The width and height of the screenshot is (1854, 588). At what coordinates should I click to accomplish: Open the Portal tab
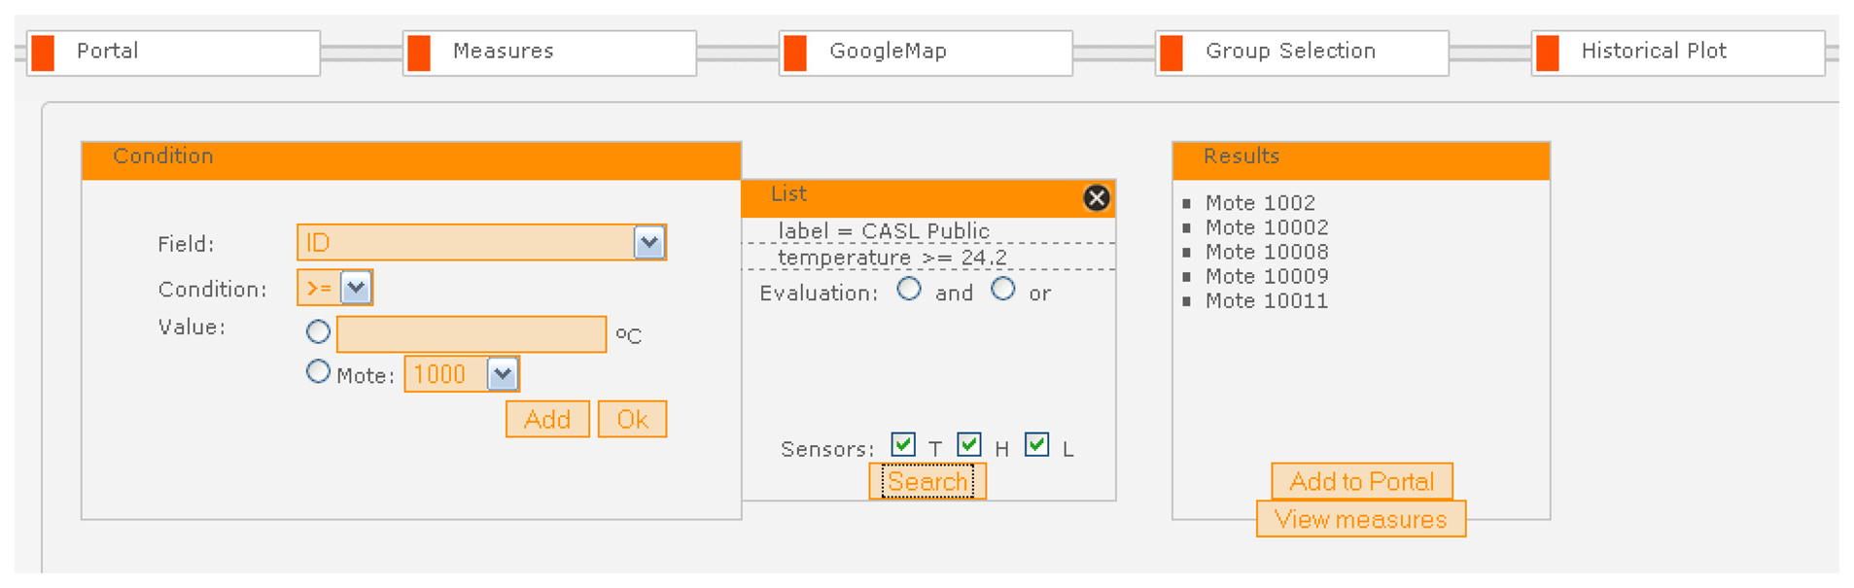click(173, 52)
